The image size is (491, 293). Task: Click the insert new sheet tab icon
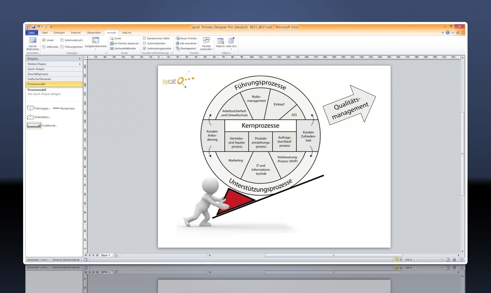[x=116, y=255]
